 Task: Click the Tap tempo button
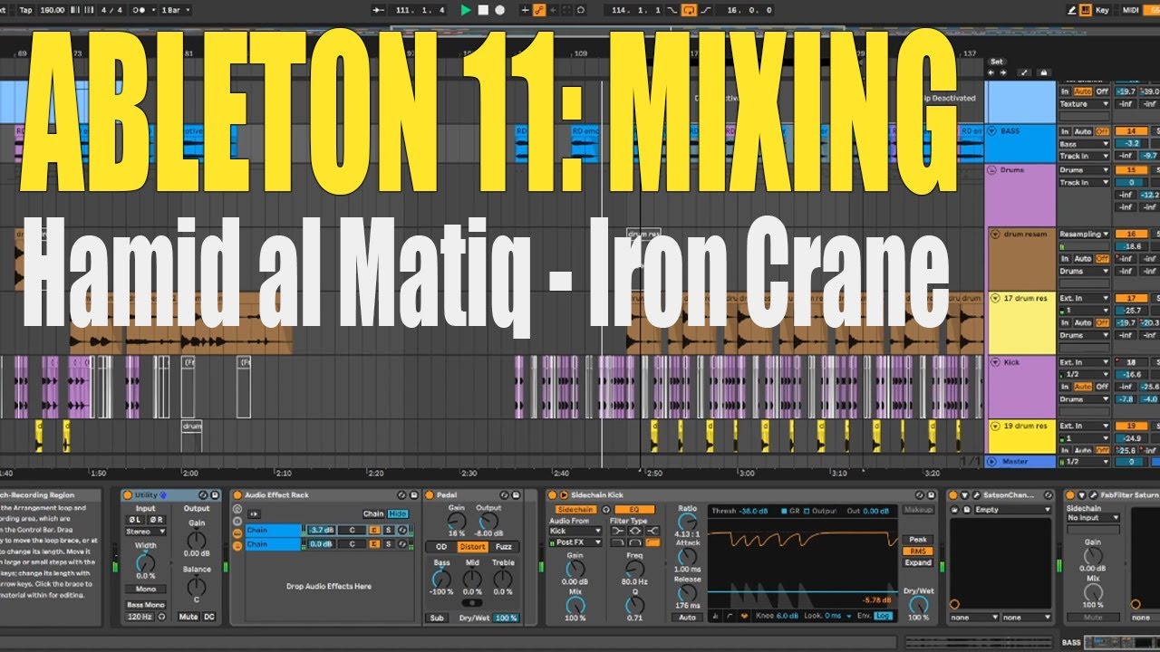[25, 10]
